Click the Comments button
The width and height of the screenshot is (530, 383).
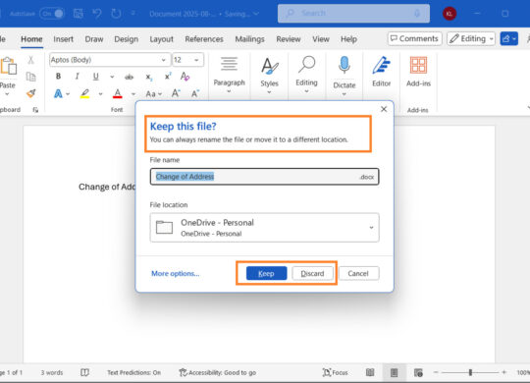415,38
